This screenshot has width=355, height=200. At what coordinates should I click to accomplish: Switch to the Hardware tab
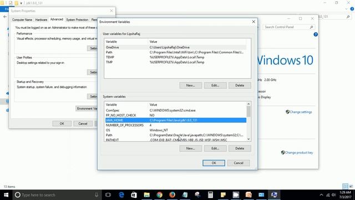point(41,20)
